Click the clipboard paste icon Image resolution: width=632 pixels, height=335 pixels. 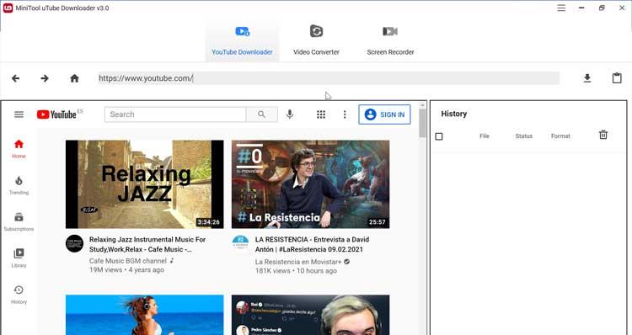coord(617,78)
